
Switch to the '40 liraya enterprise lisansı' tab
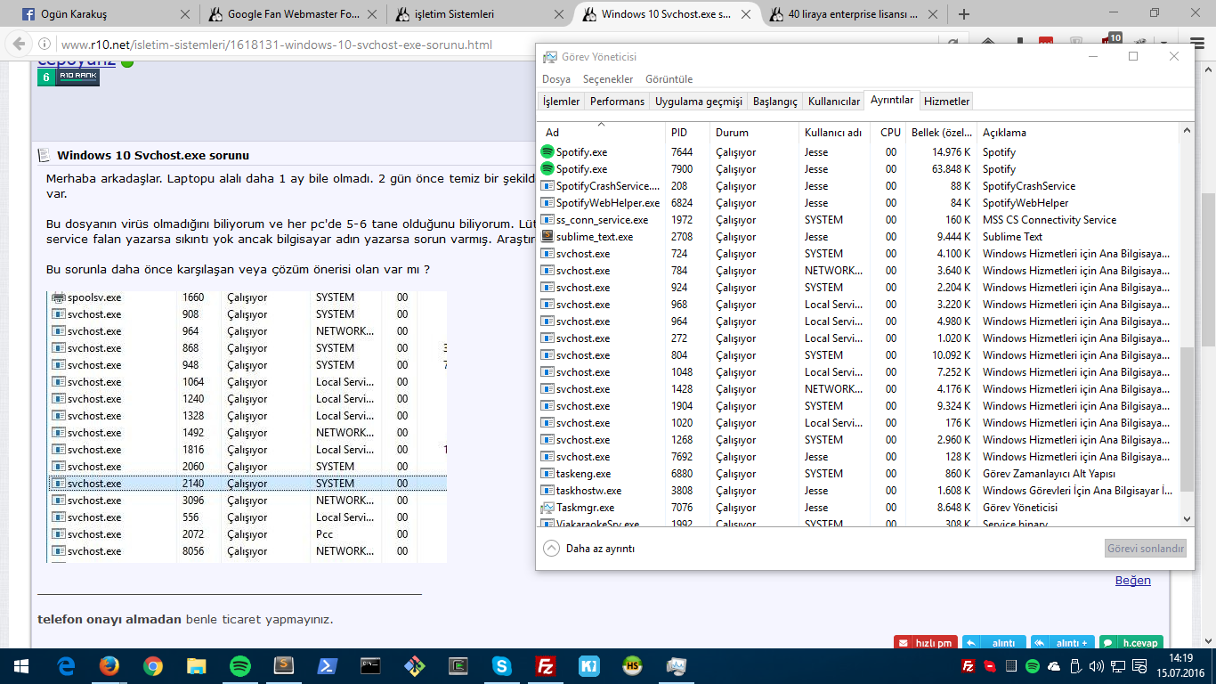(x=855, y=14)
